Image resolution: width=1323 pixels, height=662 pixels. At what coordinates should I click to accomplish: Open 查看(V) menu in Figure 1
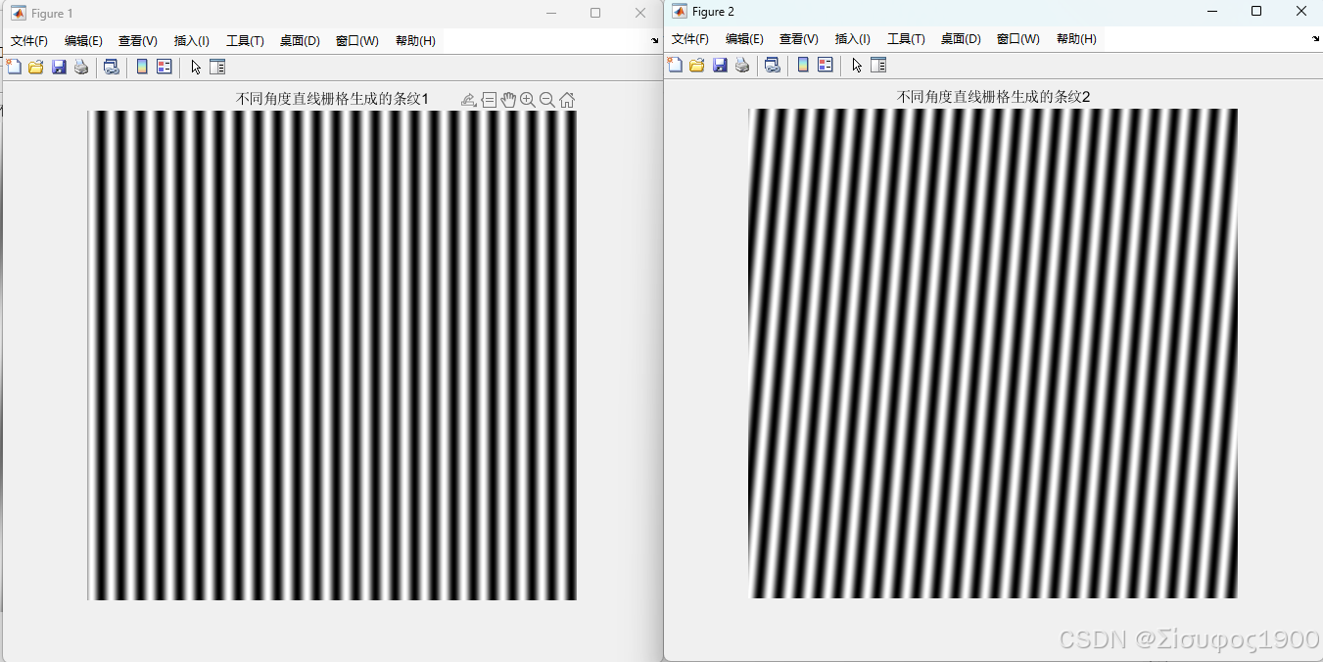138,41
